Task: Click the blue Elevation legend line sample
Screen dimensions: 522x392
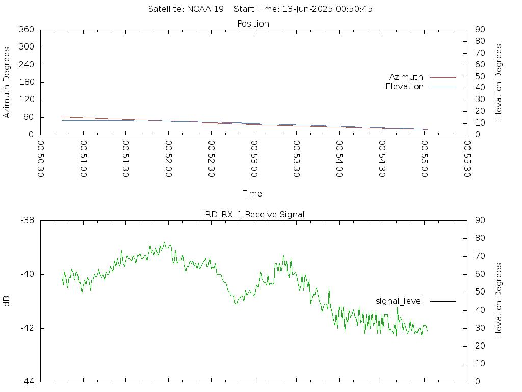Action: (x=443, y=87)
